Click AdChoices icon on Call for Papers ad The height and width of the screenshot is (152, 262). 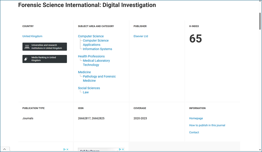(x=120, y=150)
